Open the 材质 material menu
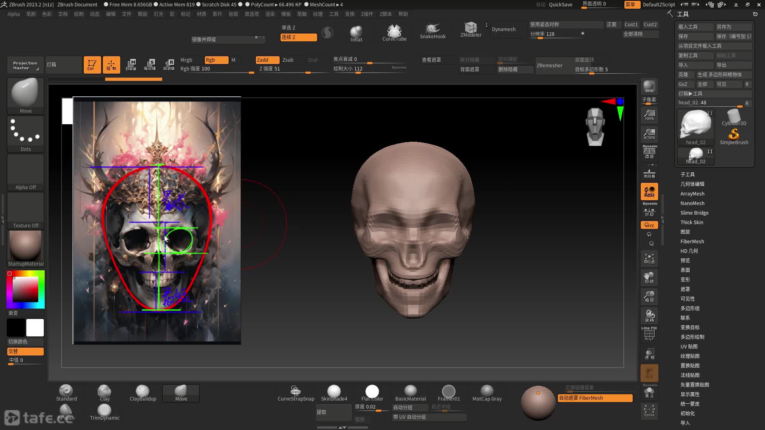The width and height of the screenshot is (765, 430). pyautogui.click(x=202, y=14)
